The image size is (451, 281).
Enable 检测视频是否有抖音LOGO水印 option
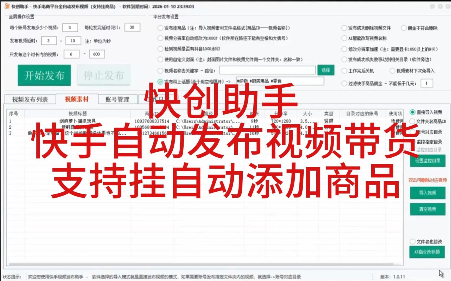tap(160, 49)
